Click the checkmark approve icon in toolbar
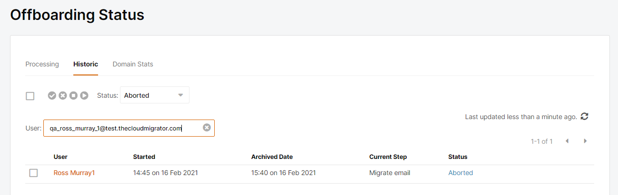 coord(52,95)
